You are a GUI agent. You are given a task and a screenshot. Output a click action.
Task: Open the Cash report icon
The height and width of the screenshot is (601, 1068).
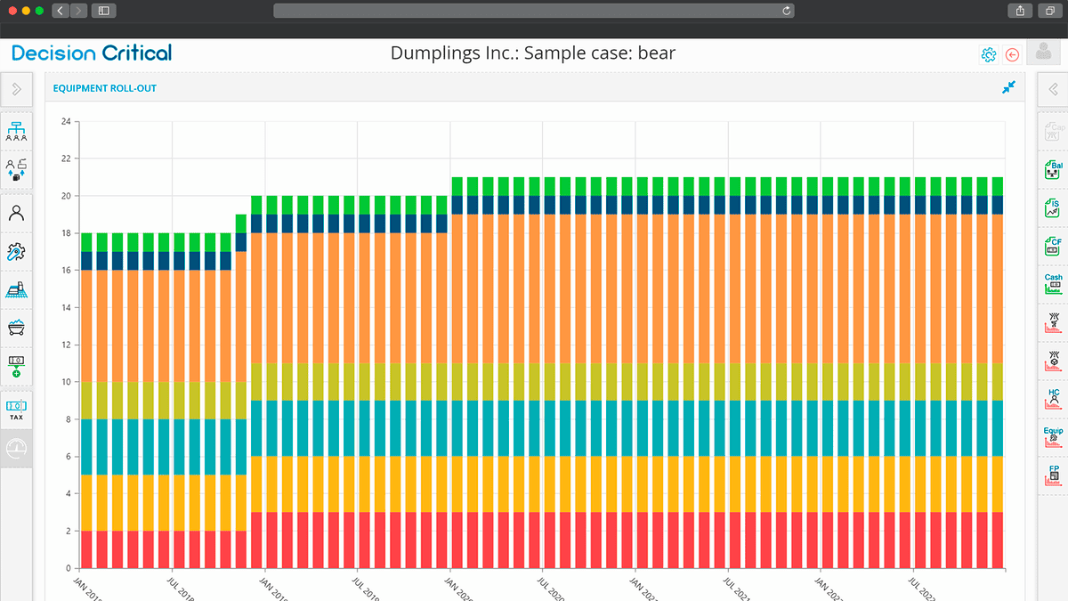pyautogui.click(x=1054, y=283)
